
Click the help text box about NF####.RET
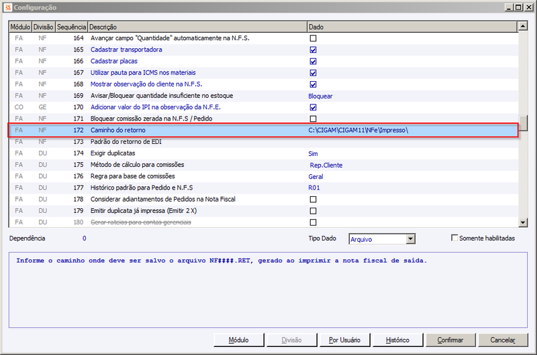pos(268,290)
